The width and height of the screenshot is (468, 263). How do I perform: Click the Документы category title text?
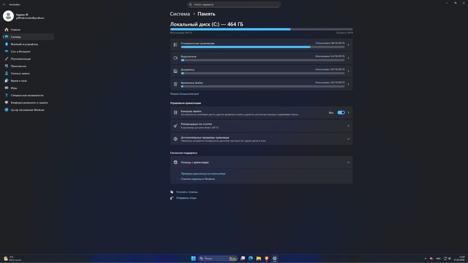[x=188, y=70]
